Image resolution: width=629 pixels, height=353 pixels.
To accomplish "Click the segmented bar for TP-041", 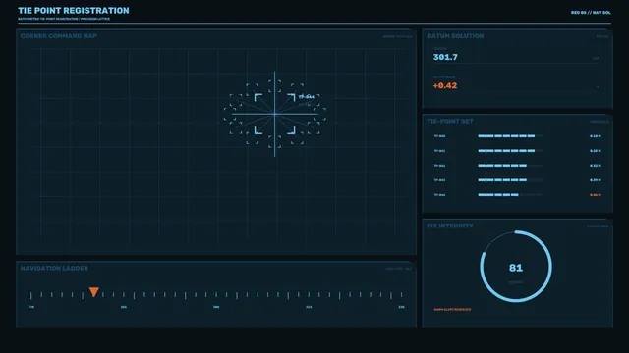I will tap(510, 151).
